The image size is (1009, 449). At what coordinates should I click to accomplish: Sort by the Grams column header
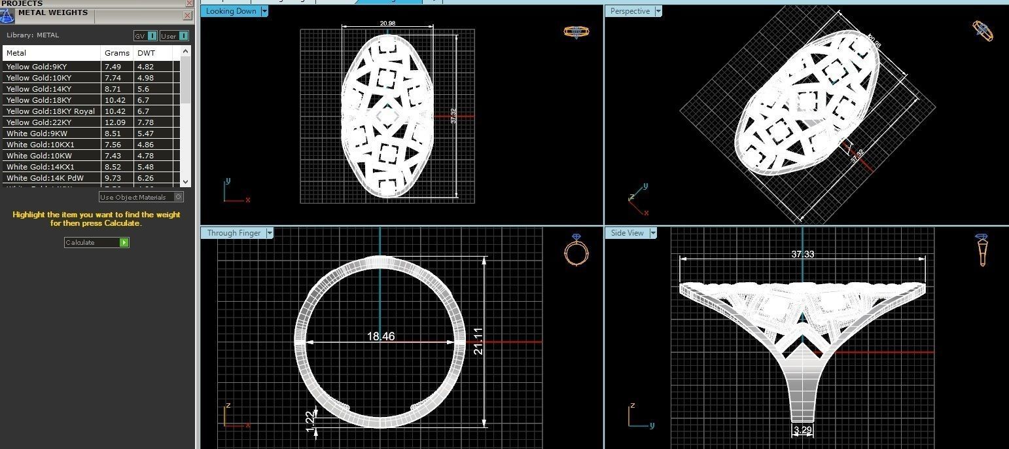coord(117,53)
